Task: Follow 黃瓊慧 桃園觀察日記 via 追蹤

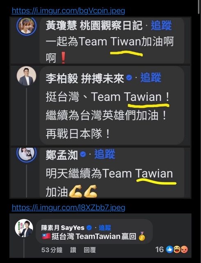Action: 161,25
